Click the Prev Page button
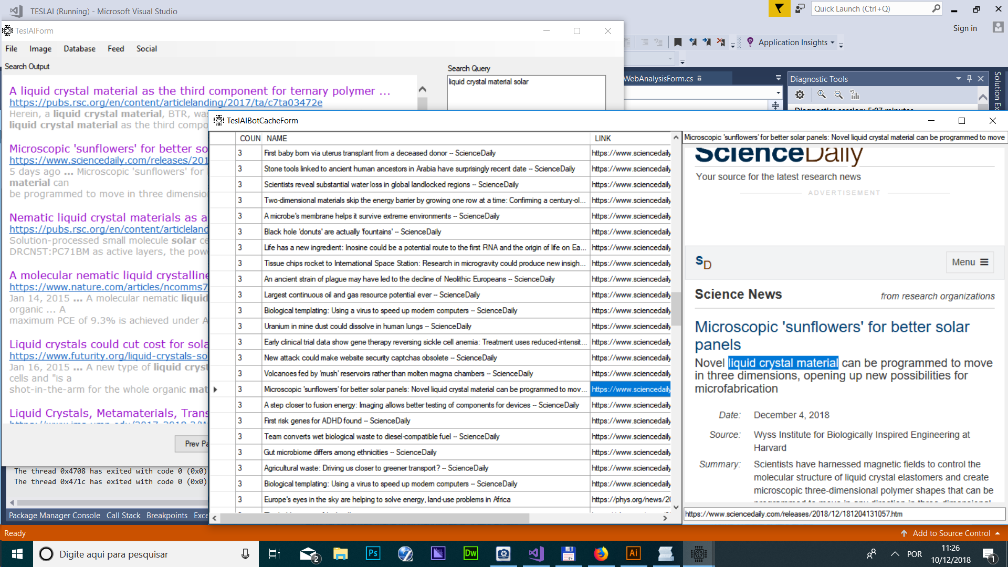 (192, 444)
